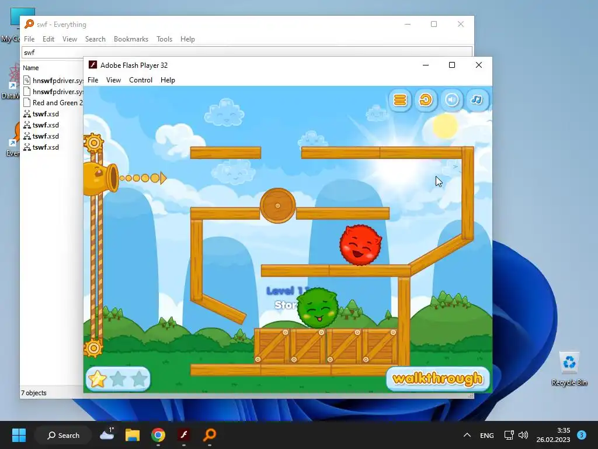Select the first hnswfpdriver.sys result
The image size is (598, 449).
coord(53,81)
